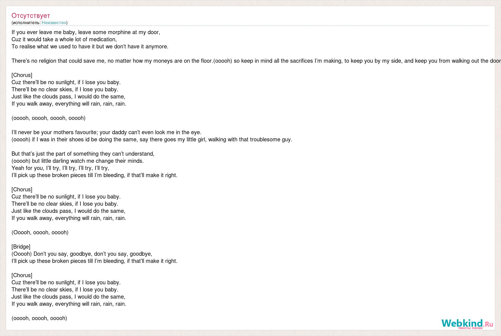Click the first lyric line about morphine
This screenshot has height=336, width=501.
86,32
